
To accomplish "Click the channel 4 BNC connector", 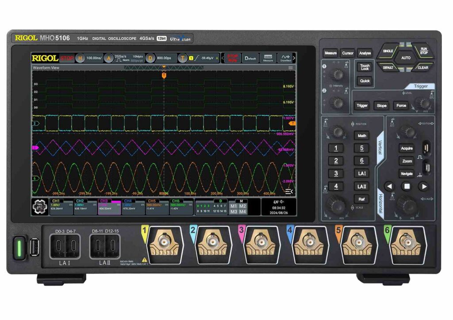I will pyautogui.click(x=310, y=241).
